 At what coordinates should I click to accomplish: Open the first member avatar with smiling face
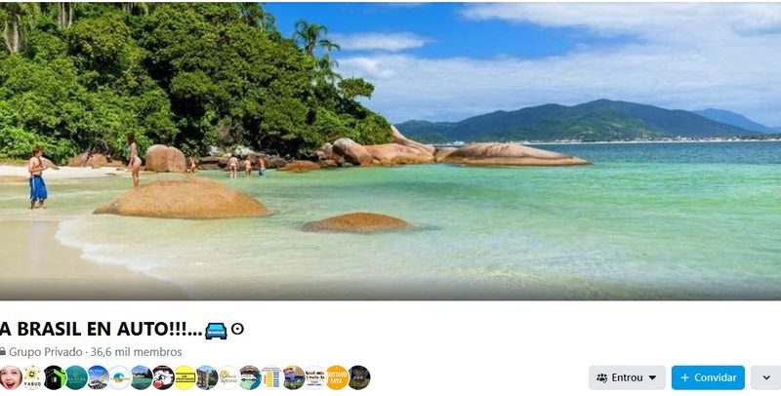point(11,377)
